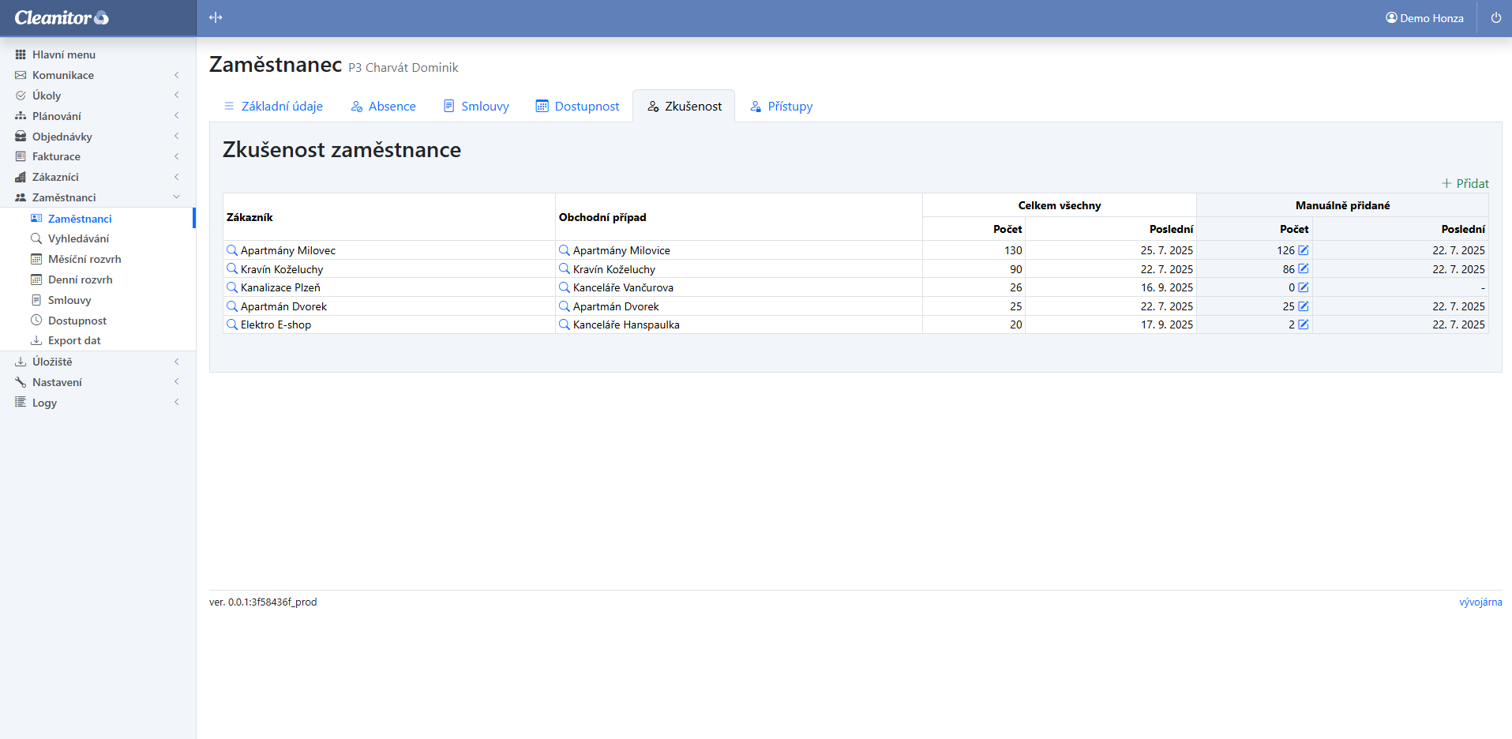Screen dimensions: 1512x739
Task: Open magnifier icon next to Kravín Koželuchy customer
Action: tap(232, 269)
